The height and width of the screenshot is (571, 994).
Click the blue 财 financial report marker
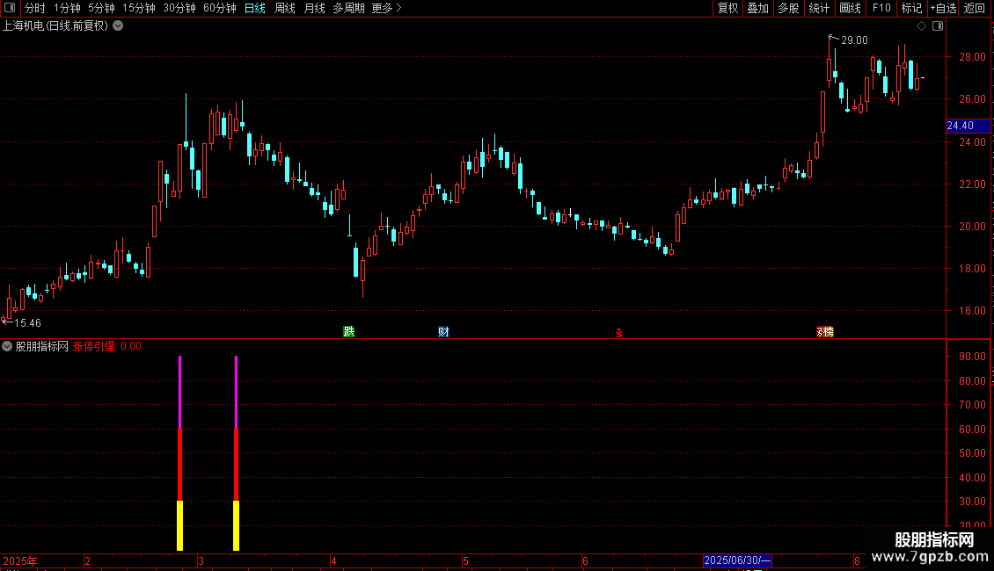click(443, 332)
